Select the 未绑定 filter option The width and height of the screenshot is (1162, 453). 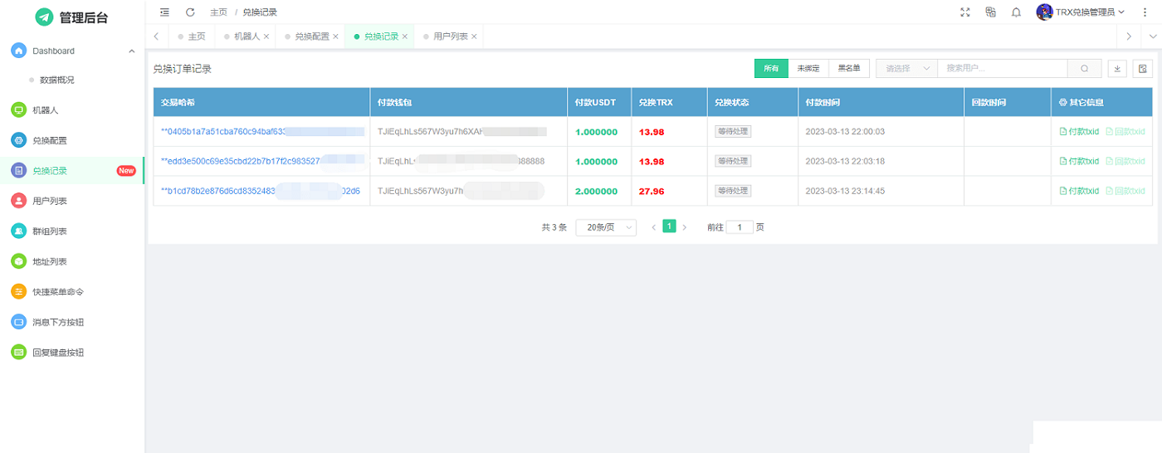[808, 69]
